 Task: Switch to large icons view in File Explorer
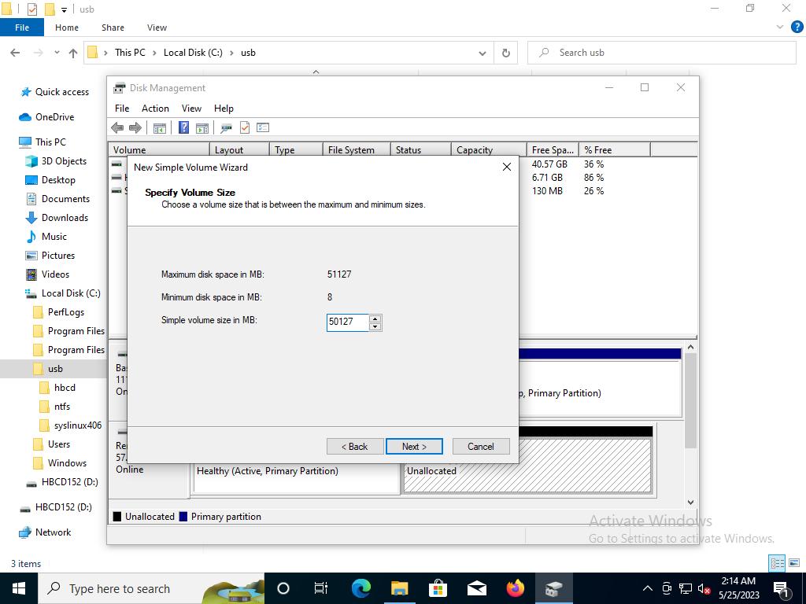click(793, 563)
